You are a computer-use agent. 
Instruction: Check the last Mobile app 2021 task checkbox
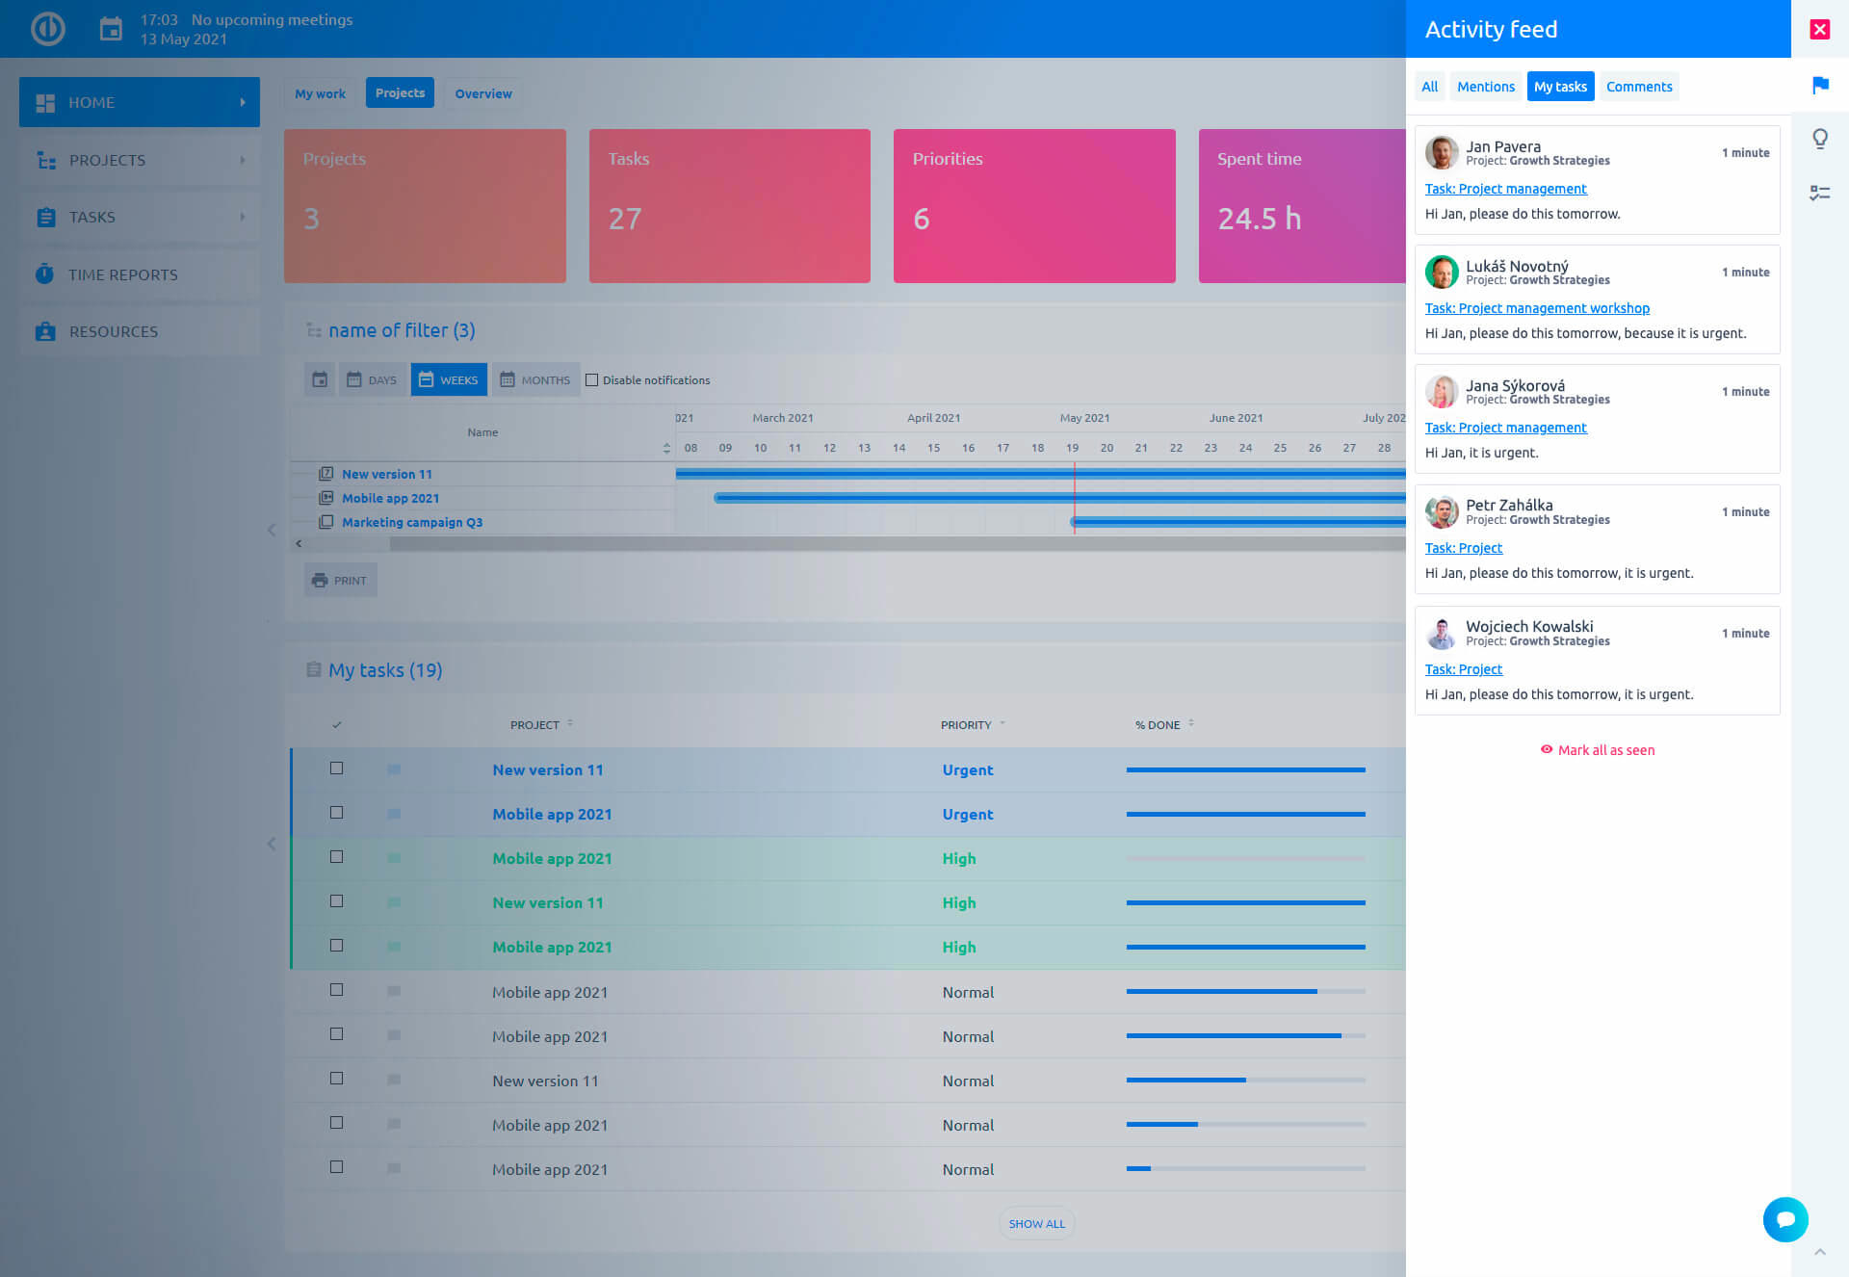[x=336, y=1167]
